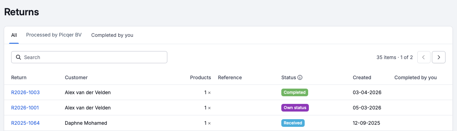This screenshot has width=457, height=131.
Task: Click the 35 items page counter
Action: point(395,57)
